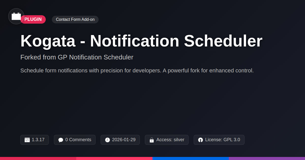Click the open source license icon
This screenshot has height=160, width=305.
point(201,140)
